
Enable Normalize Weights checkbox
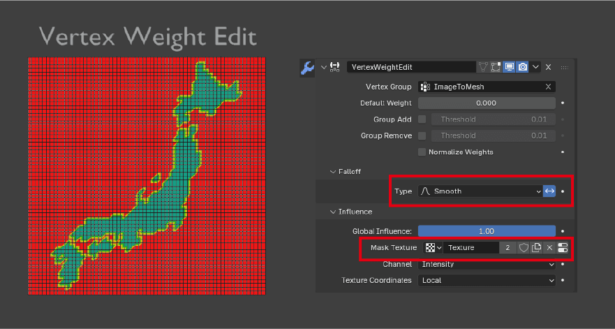[x=422, y=152]
